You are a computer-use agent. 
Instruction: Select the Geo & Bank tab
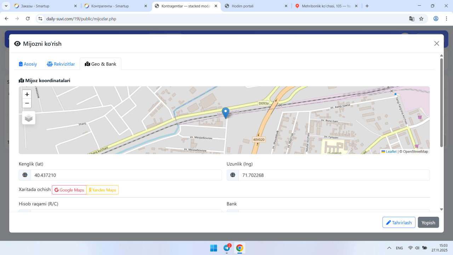pyautogui.click(x=101, y=64)
